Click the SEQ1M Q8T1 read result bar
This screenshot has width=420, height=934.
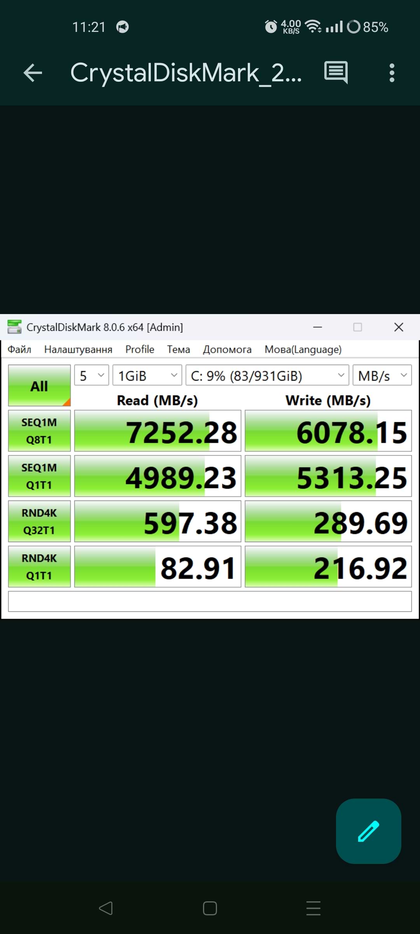coord(157,431)
